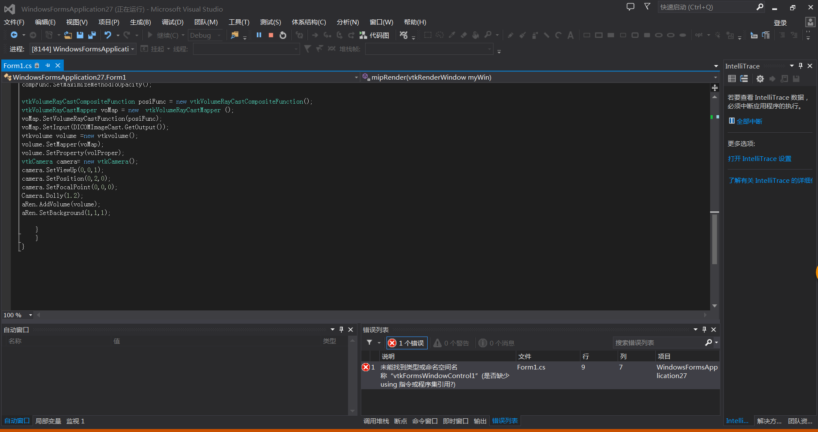Image resolution: width=818 pixels, height=432 pixels.
Task: Toggle auto-hide pin on 自动窗口 panel
Action: pyautogui.click(x=341, y=329)
